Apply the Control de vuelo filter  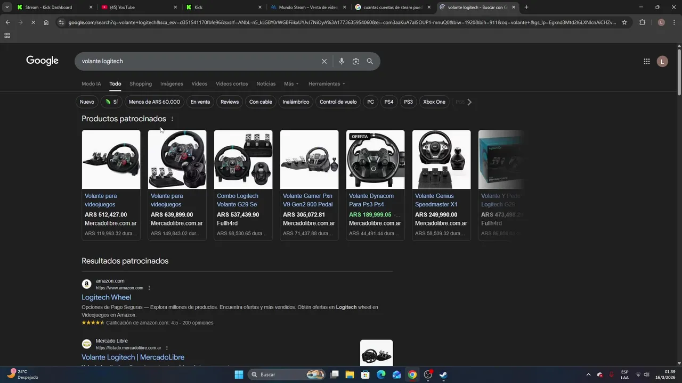[x=338, y=102]
